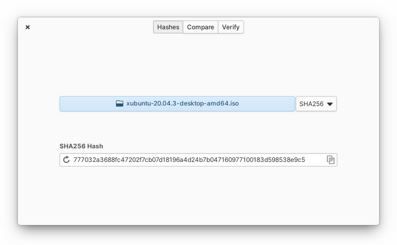
Task: Recalculate the hash with the refresh icon
Action: coord(66,160)
